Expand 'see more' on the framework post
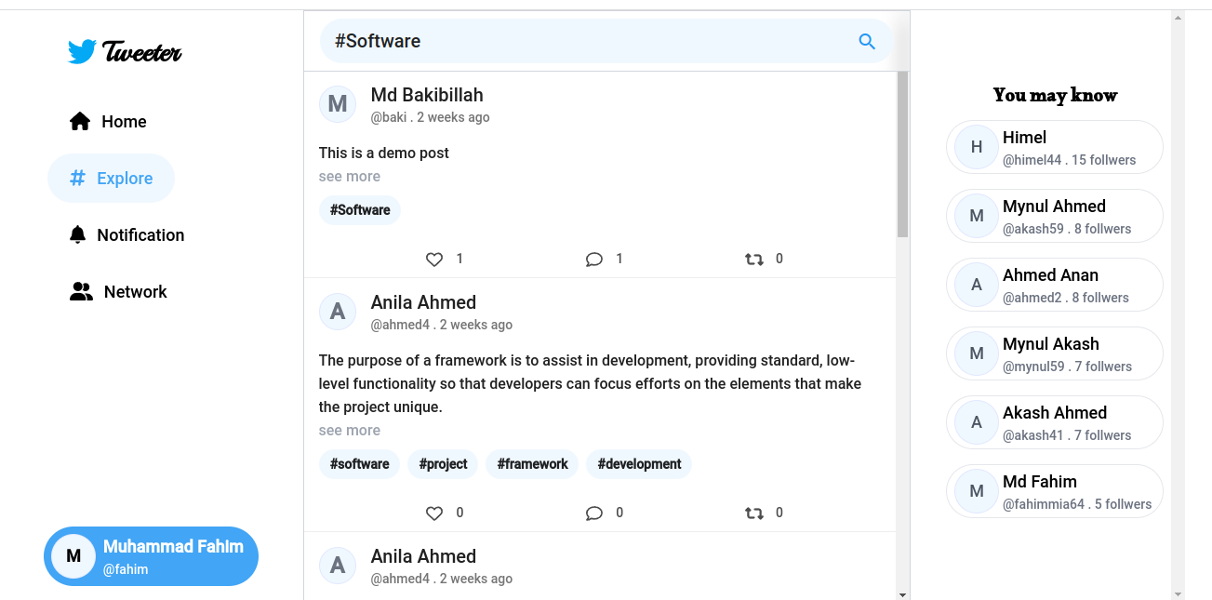1212x600 pixels. click(x=349, y=430)
